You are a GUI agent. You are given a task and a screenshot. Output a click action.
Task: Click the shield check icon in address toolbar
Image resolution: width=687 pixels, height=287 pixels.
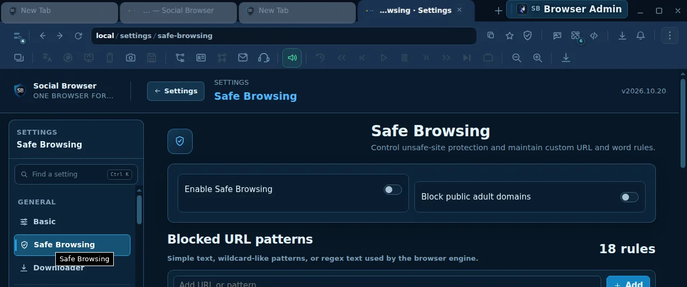(528, 35)
